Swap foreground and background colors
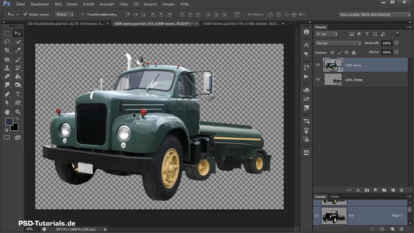Image resolution: width=414 pixels, height=233 pixels. click(x=17, y=119)
